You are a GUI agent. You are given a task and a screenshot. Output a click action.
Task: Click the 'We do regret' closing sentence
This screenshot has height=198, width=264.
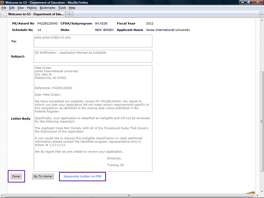[x=79, y=151]
